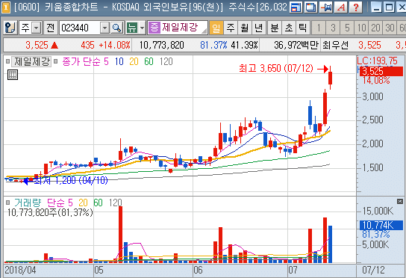Viewport: 406px width, 278px height.
Task: Click the orange 20 moving average label
Action: [x=134, y=61]
